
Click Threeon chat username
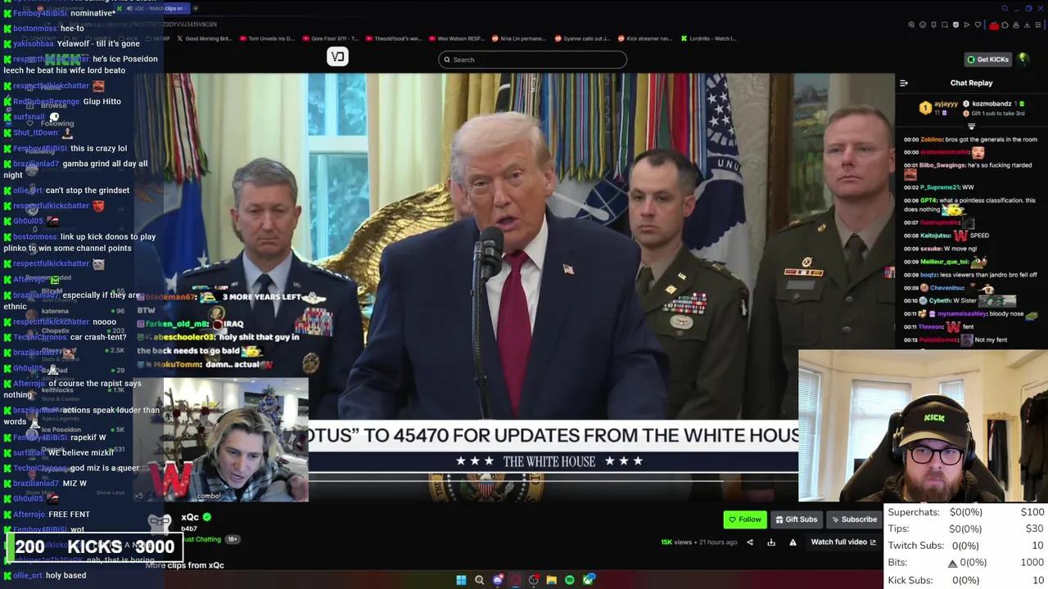[x=931, y=326]
